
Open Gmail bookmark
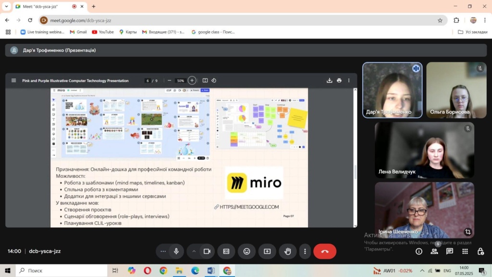pyautogui.click(x=78, y=32)
